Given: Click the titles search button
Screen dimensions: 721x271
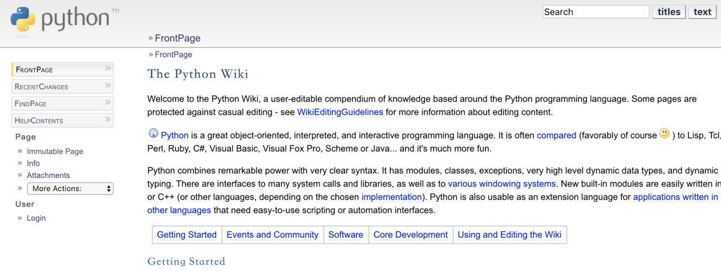Looking at the screenshot, I should pos(669,12).
